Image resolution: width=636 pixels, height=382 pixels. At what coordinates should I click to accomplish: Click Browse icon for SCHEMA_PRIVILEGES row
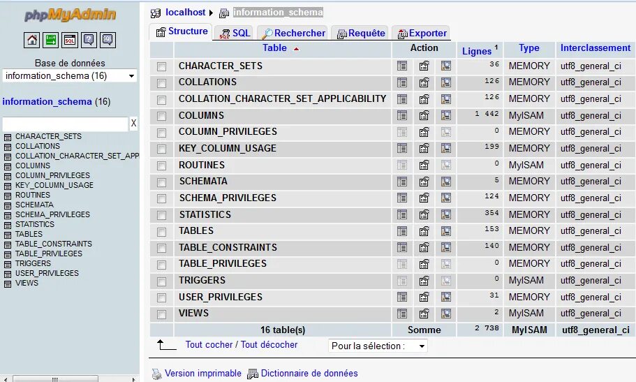(x=402, y=198)
